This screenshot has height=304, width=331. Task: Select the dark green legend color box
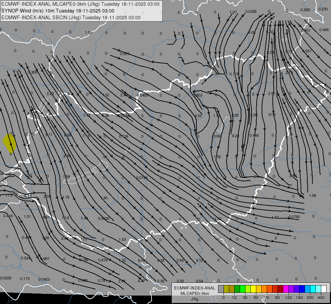point(237,289)
